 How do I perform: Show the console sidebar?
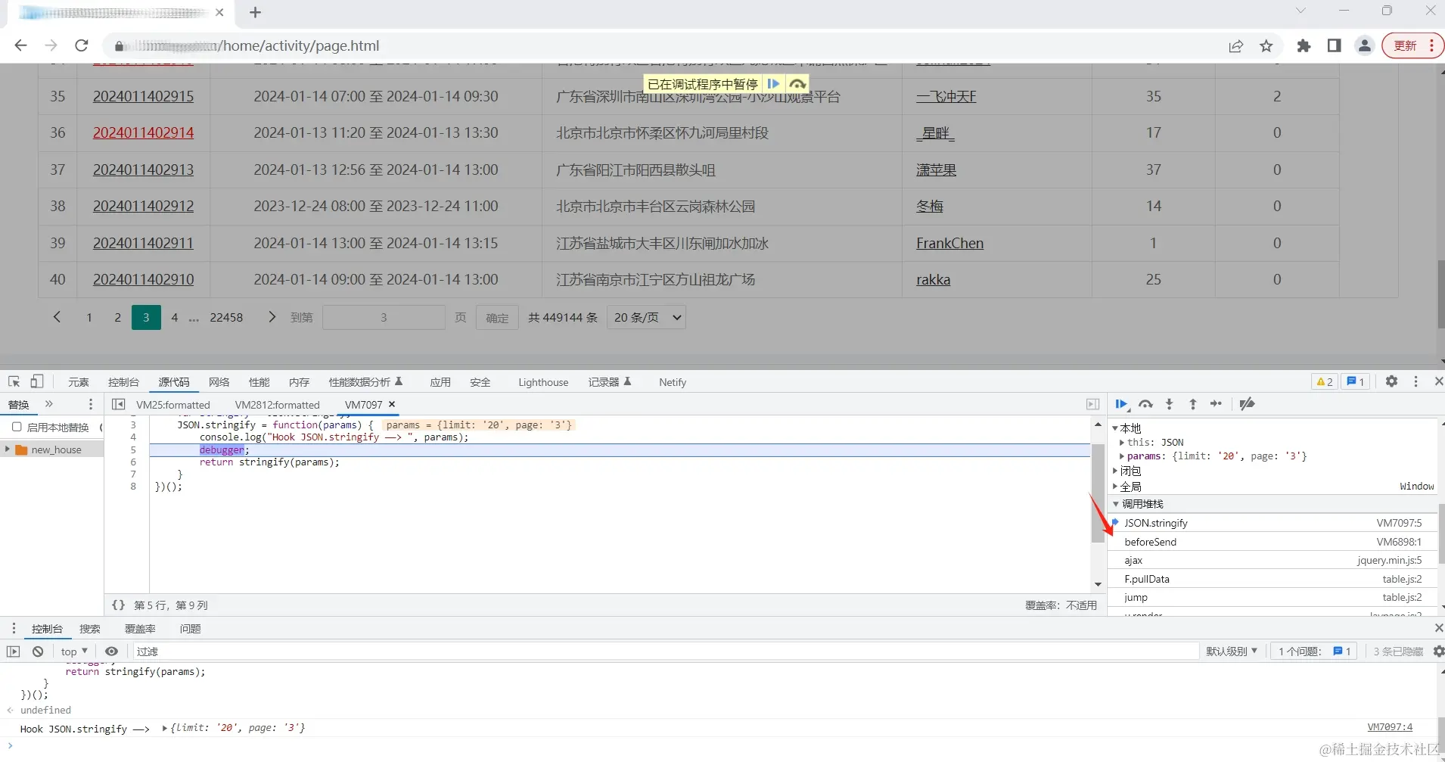click(x=14, y=652)
